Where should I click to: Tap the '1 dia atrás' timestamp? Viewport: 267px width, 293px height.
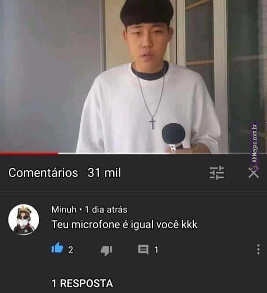pyautogui.click(x=106, y=209)
